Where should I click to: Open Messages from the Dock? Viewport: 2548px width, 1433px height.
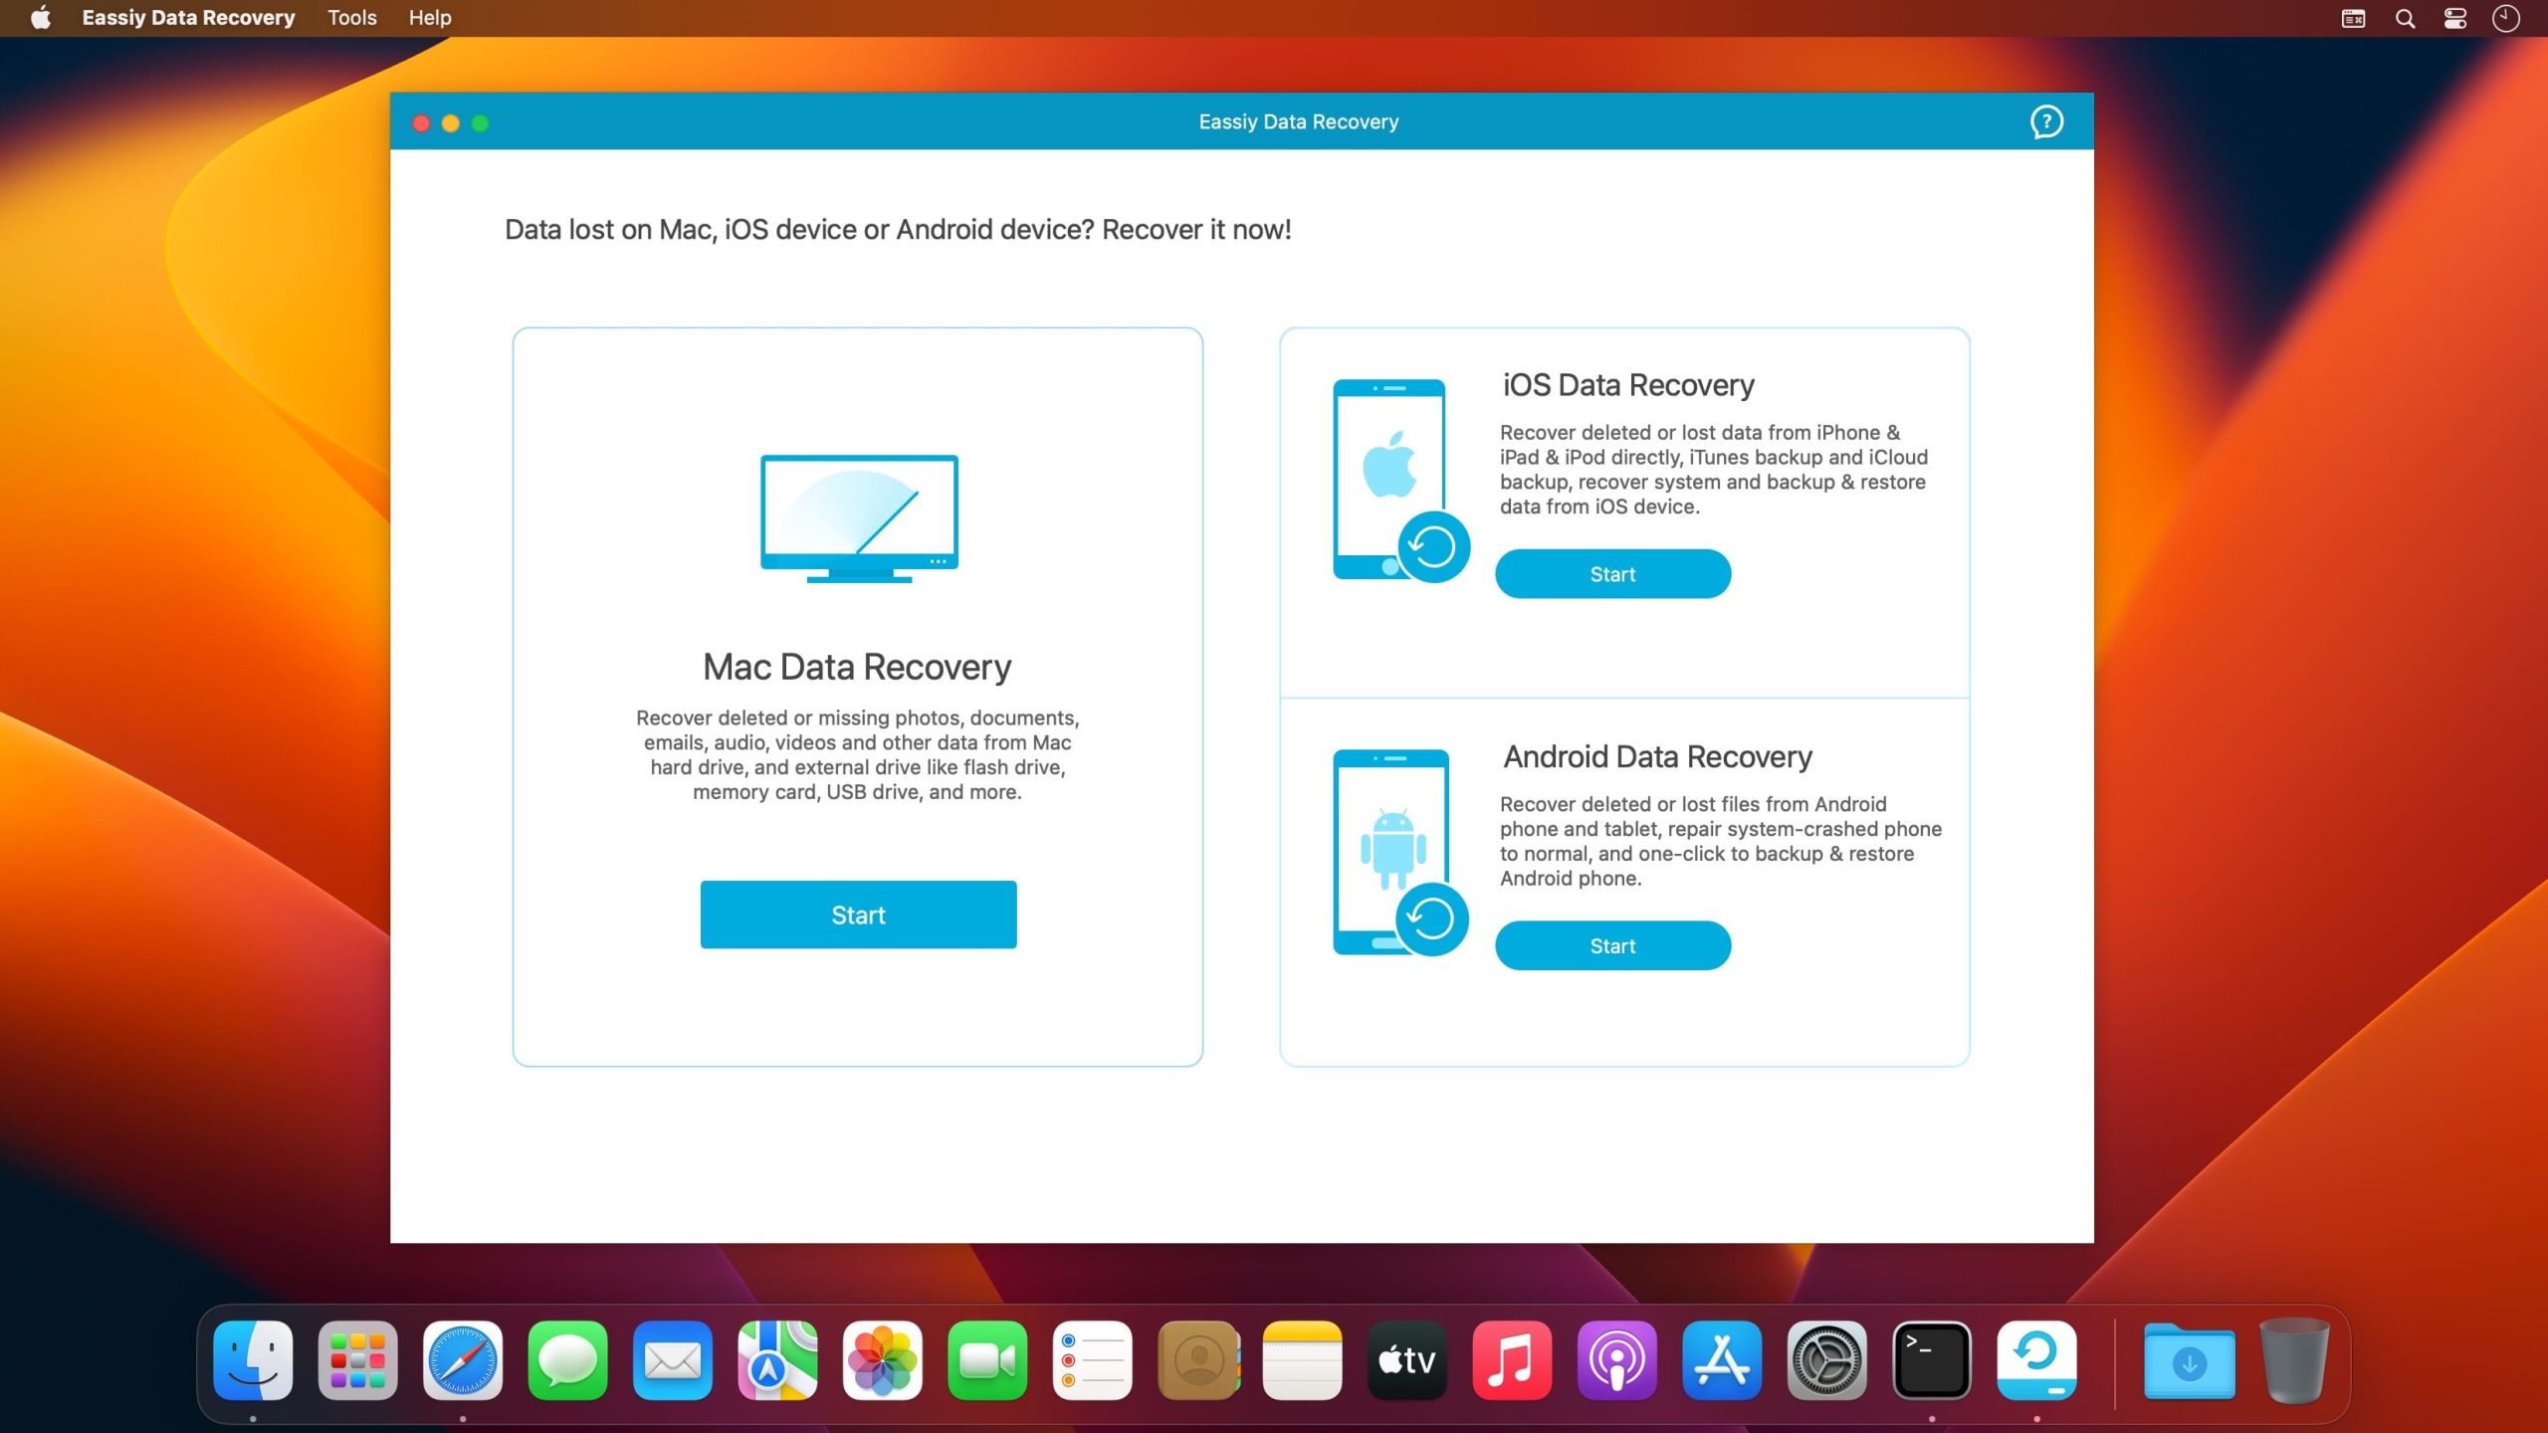coord(567,1360)
